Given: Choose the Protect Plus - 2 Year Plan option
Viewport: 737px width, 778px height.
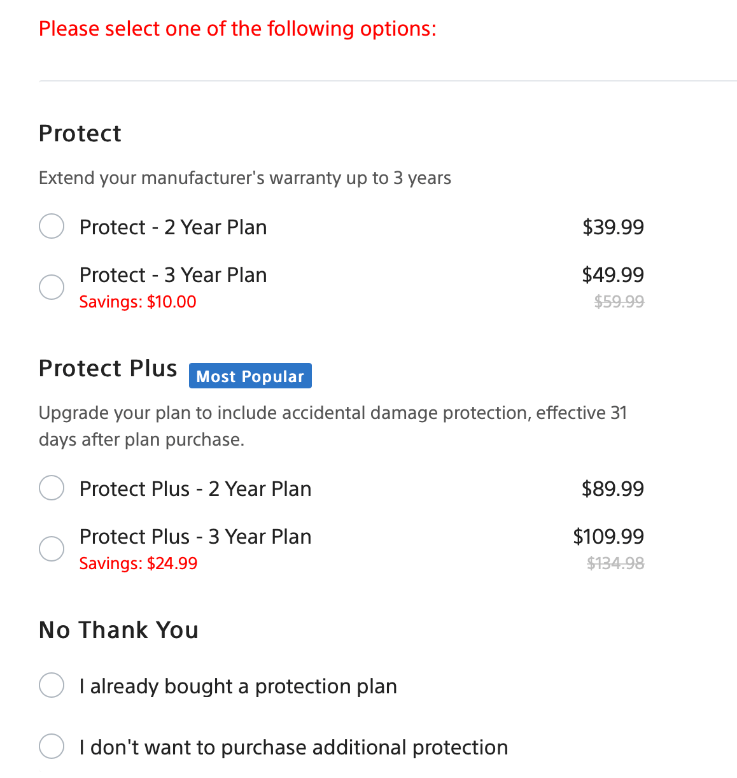Looking at the screenshot, I should coord(52,488).
